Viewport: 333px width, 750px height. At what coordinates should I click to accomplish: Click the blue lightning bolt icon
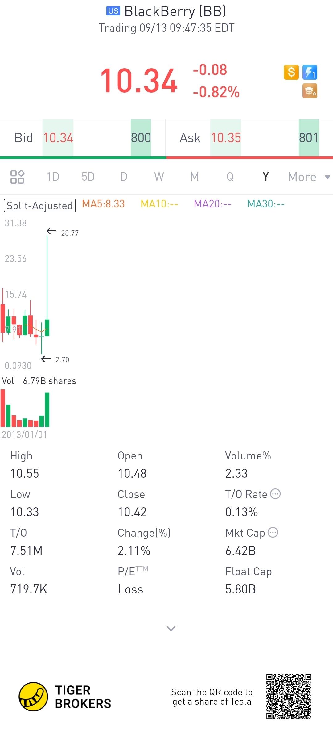click(x=310, y=73)
